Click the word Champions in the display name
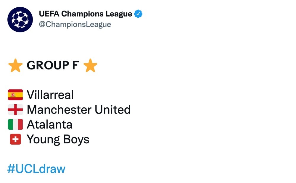The height and width of the screenshot is (183, 296). pos(82,14)
